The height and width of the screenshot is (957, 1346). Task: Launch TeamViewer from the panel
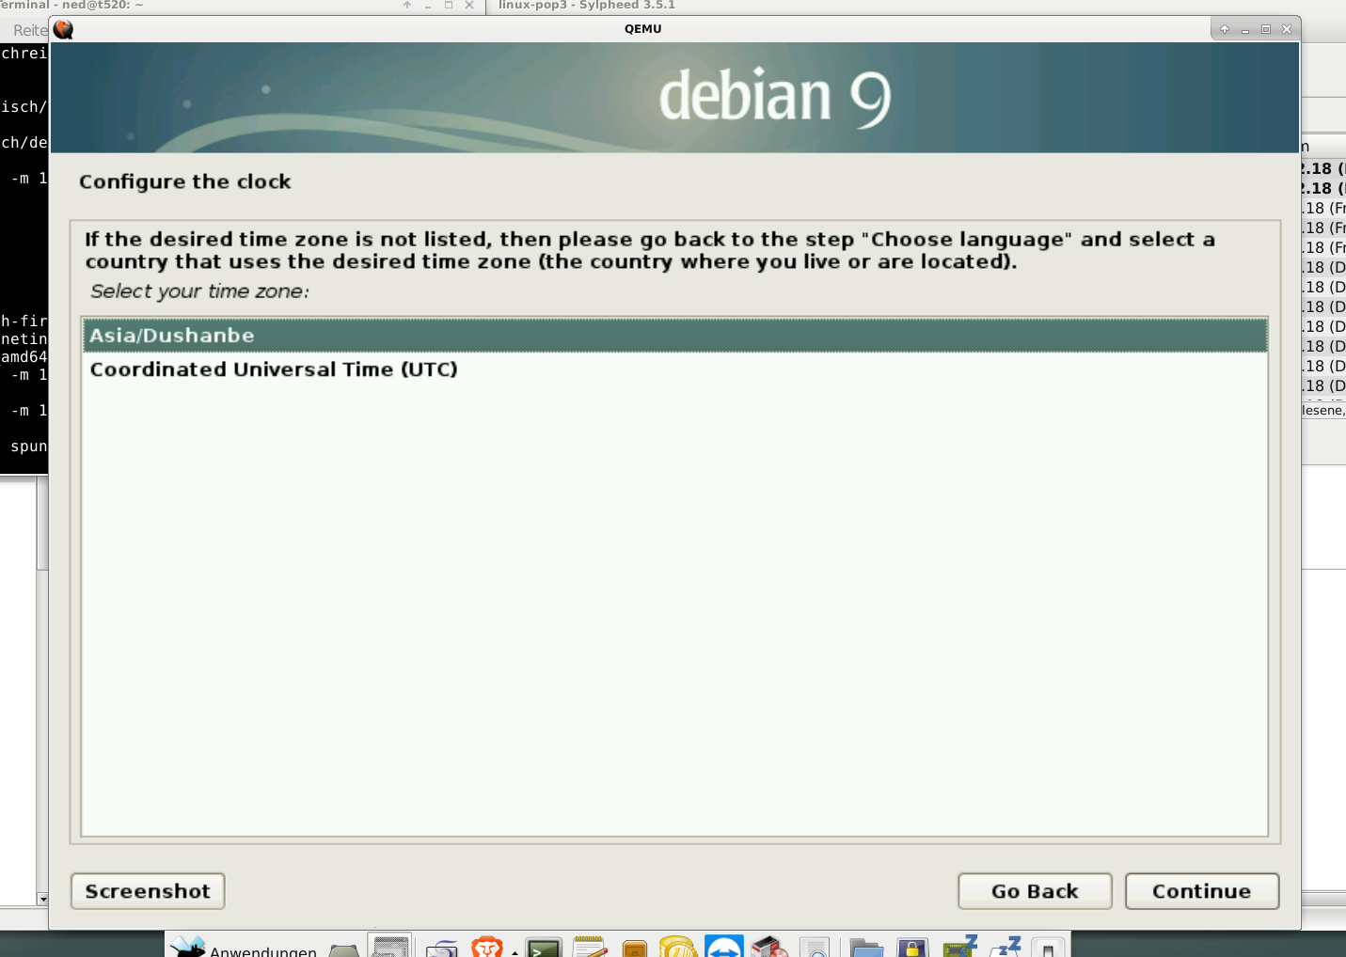point(724,947)
